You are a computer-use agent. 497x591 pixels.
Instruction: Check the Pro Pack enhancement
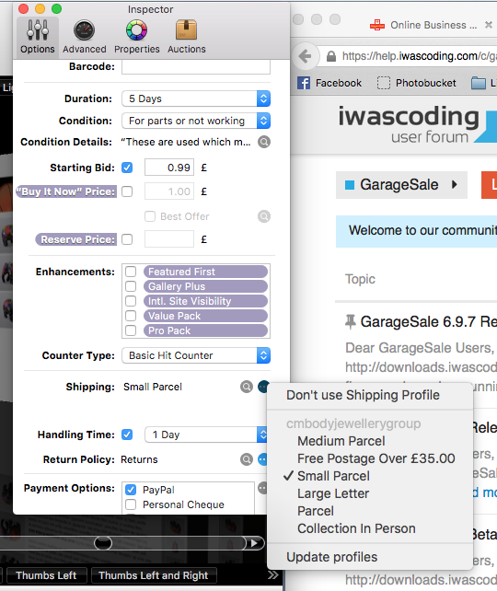pyautogui.click(x=131, y=330)
